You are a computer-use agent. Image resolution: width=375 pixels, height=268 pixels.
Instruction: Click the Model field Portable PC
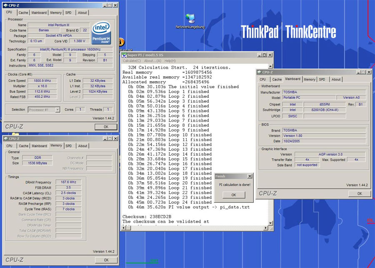[x=309, y=97]
